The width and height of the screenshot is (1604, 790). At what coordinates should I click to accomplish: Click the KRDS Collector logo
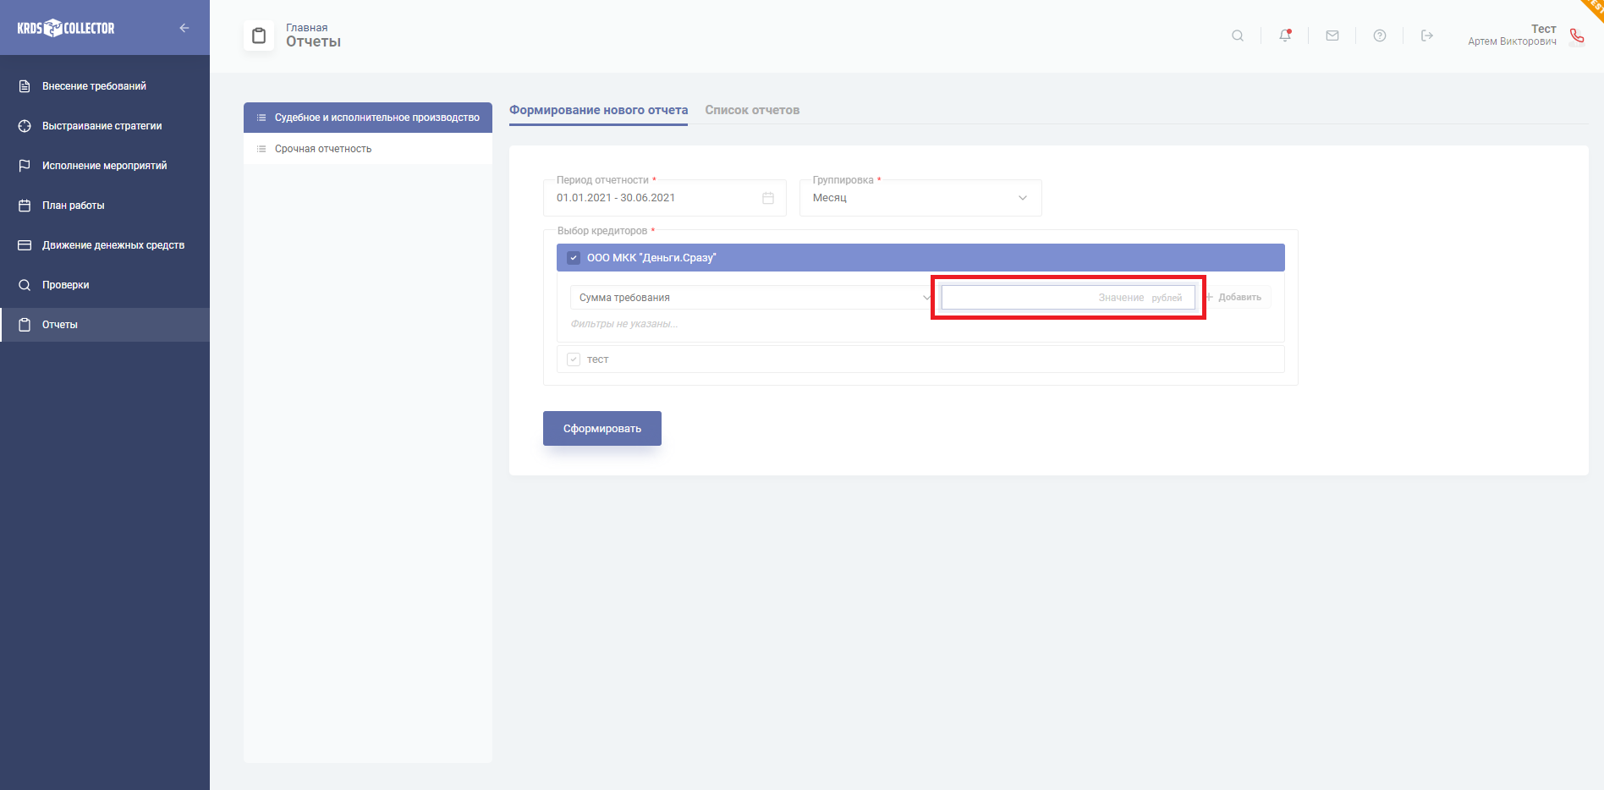pyautogui.click(x=66, y=28)
